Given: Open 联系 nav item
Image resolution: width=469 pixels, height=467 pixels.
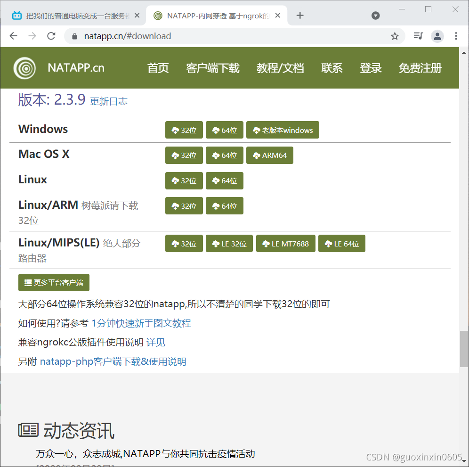Looking at the screenshot, I should 332,68.
